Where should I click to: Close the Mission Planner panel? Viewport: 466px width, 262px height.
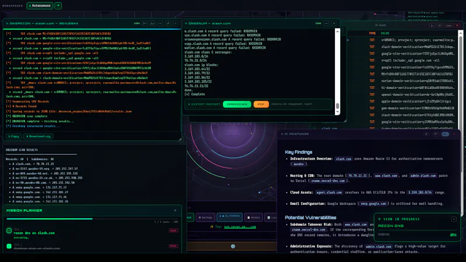(175, 210)
